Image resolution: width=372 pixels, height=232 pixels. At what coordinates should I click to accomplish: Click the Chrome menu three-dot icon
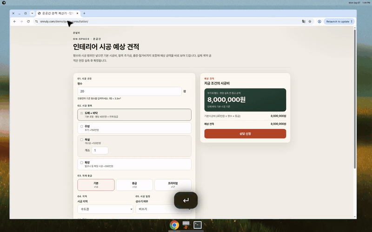pos(352,21)
